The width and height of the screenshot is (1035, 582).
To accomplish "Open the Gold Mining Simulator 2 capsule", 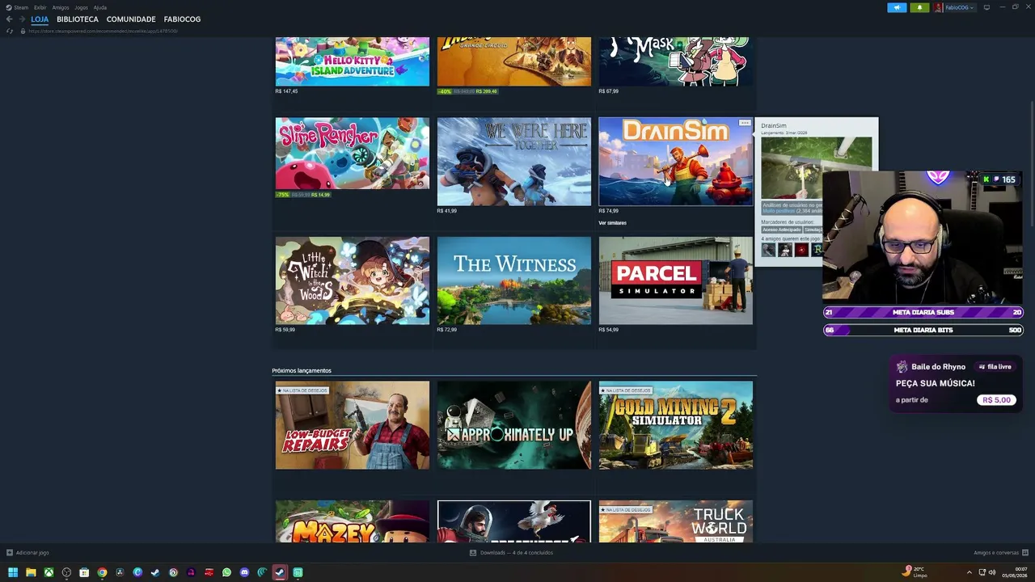I will [676, 425].
